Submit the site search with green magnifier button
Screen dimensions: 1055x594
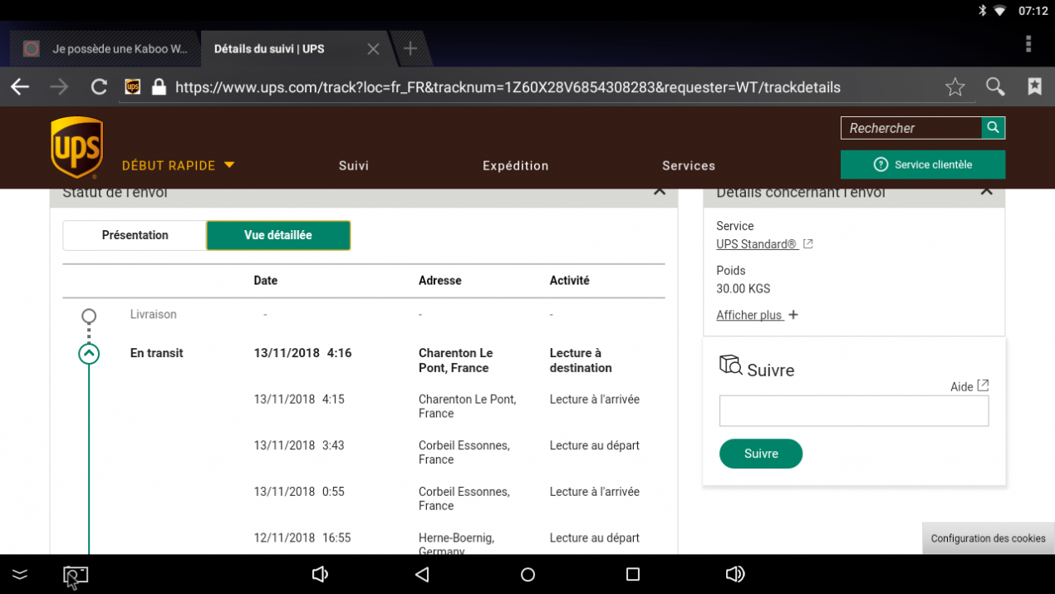pyautogui.click(x=993, y=128)
